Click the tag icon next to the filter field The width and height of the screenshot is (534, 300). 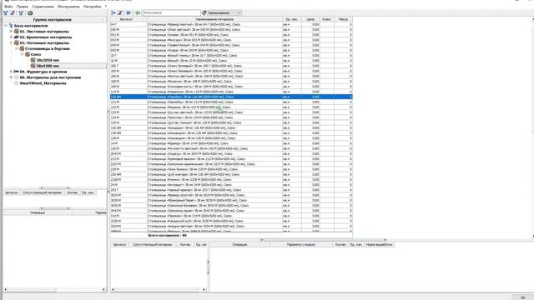204,13
